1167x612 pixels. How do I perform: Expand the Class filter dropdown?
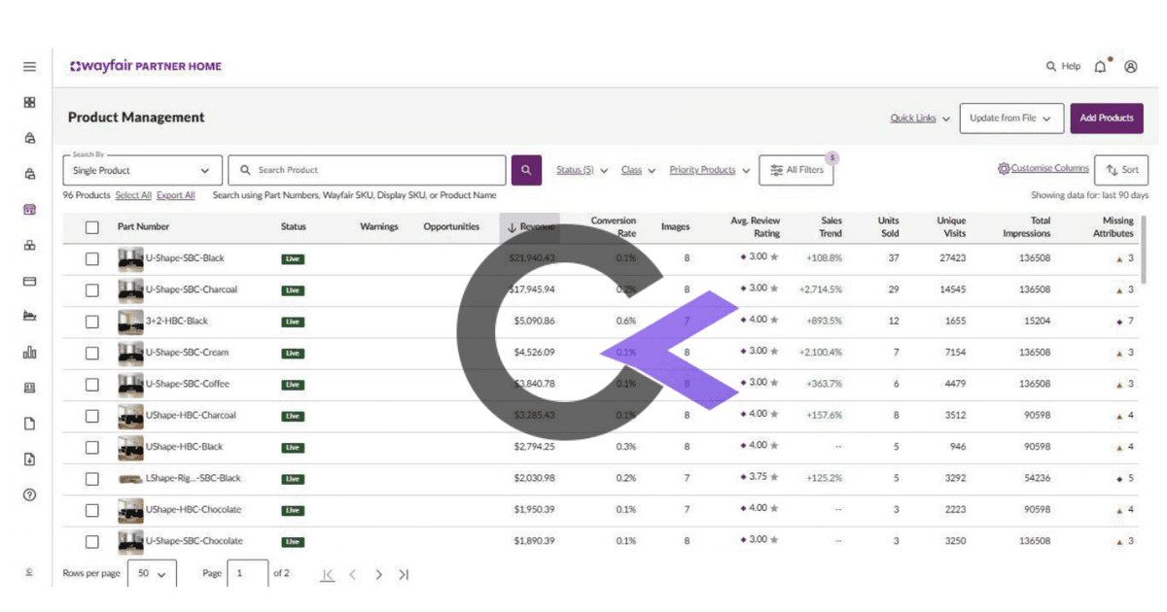pyautogui.click(x=638, y=170)
